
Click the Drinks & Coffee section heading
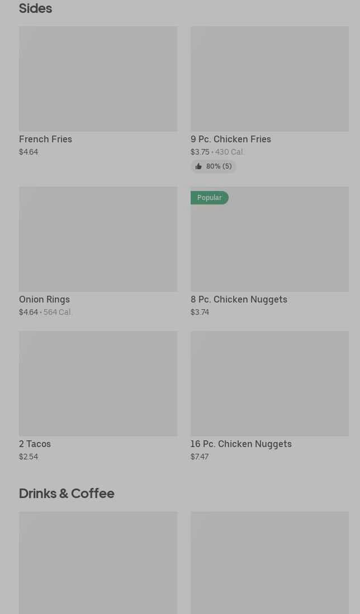click(67, 494)
